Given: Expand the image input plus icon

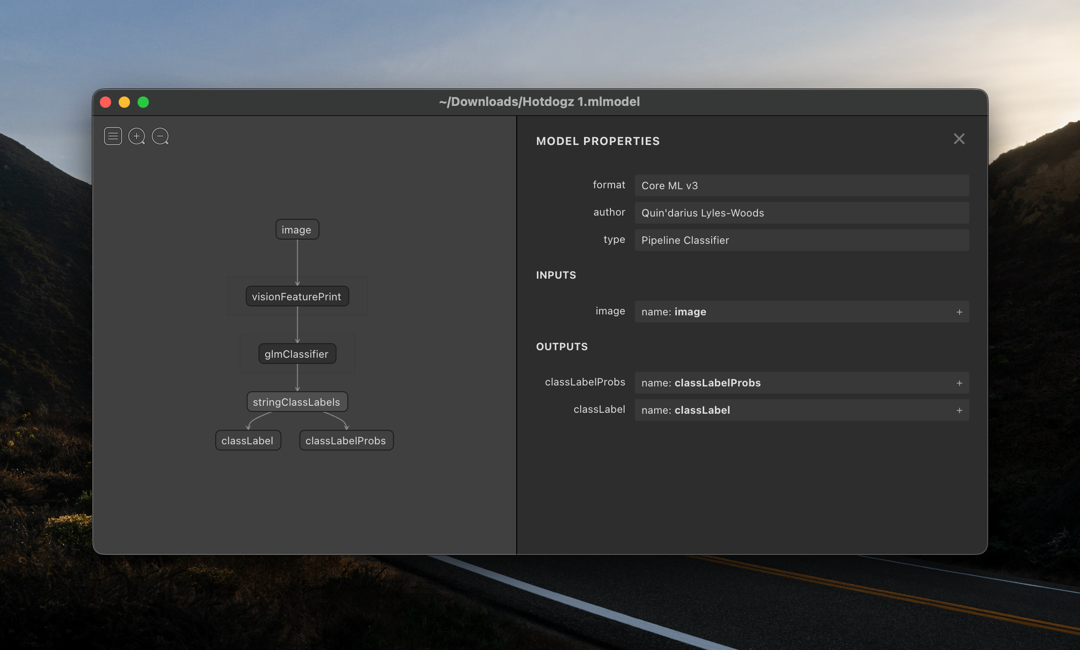Looking at the screenshot, I should (x=959, y=312).
